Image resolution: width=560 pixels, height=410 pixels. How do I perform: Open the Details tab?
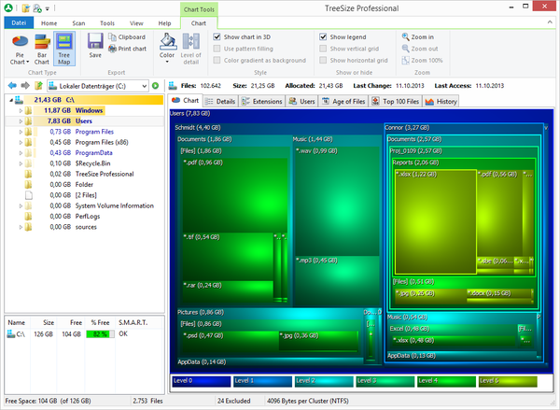(220, 102)
